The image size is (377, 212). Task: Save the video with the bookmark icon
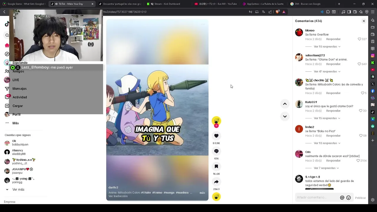[x=216, y=166]
